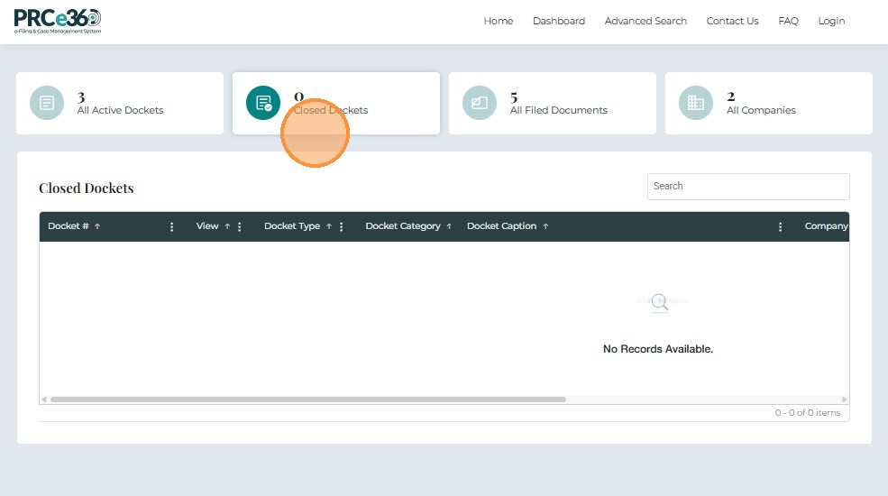The image size is (888, 496).
Task: Click the 'No Records Available.' message
Action: tap(658, 349)
